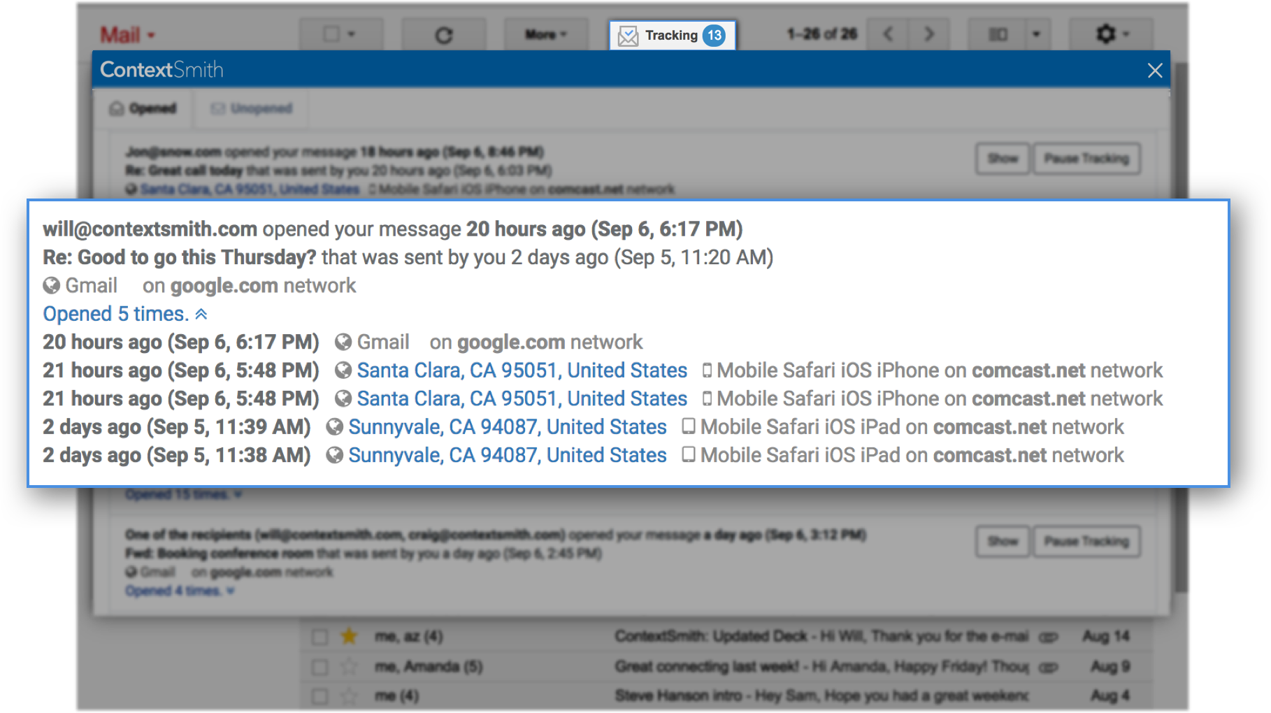Expand the 'Opened 4 times' list
Viewport: 1271px width, 713px height.
(x=180, y=591)
